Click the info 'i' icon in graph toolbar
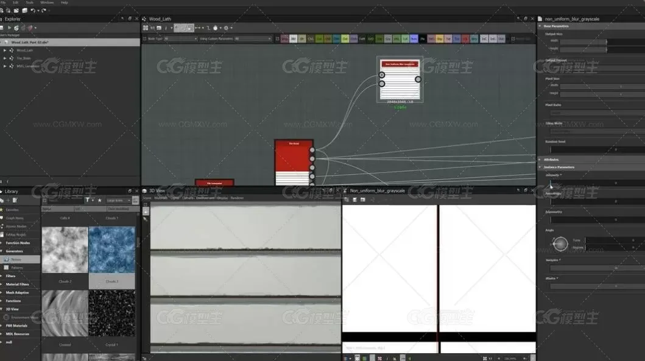The image size is (645, 361). pos(166,28)
